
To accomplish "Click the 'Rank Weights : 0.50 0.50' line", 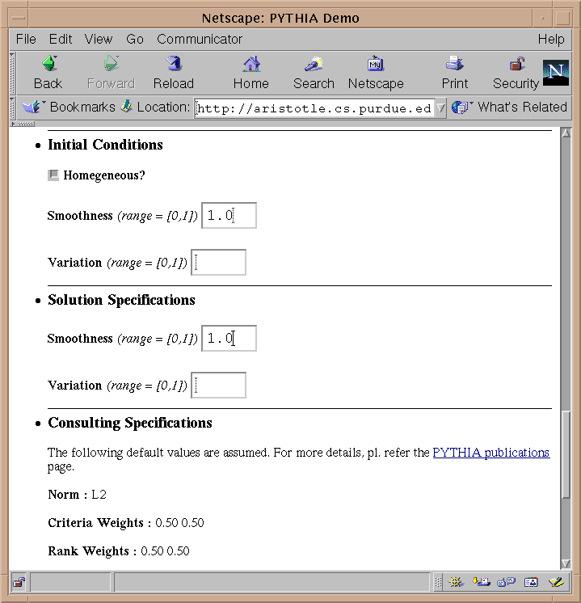I will [x=119, y=551].
